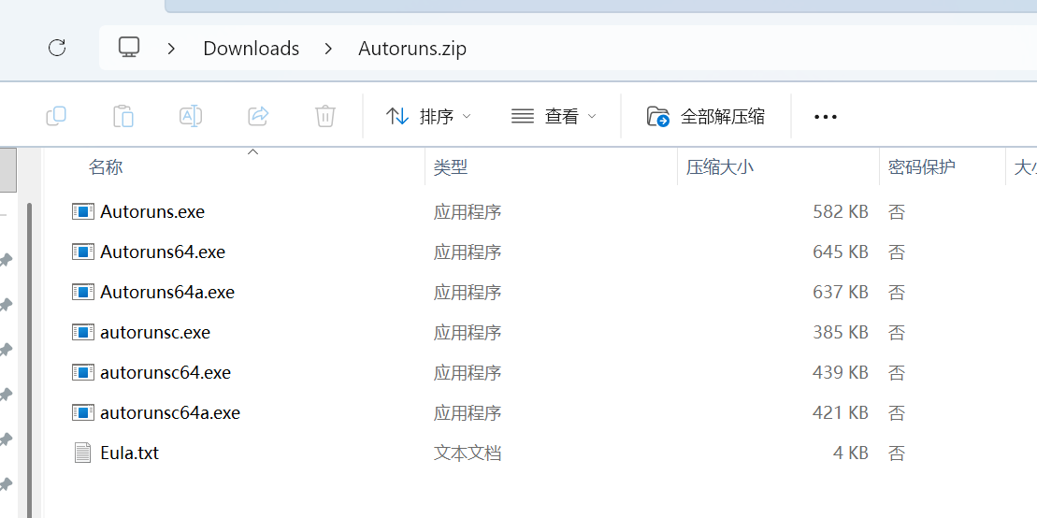
Task: Click the 全部解压缩 extract all button
Action: (x=706, y=117)
